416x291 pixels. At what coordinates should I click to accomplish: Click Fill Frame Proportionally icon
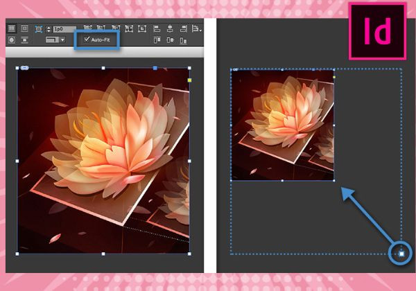[88, 28]
